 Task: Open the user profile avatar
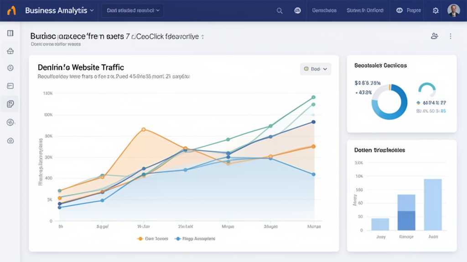pyautogui.click(x=454, y=10)
